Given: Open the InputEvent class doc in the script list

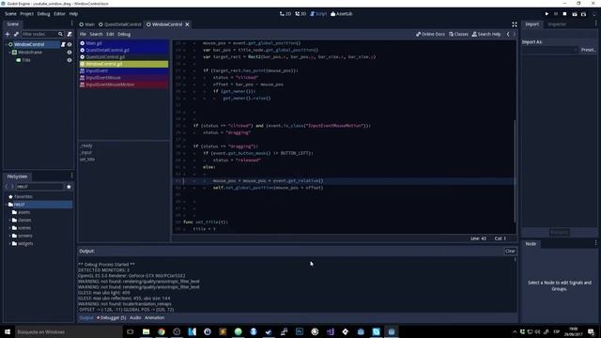Looking at the screenshot, I should click(x=124, y=71).
